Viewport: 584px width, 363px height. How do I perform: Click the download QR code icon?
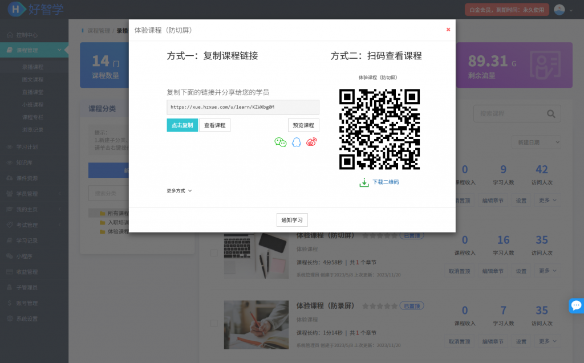pyautogui.click(x=364, y=182)
